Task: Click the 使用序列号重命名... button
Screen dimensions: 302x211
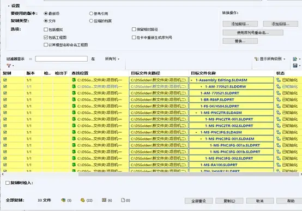Action: click(253, 33)
